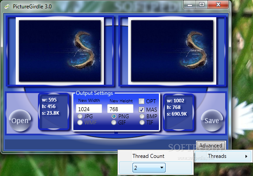Enable the OPT checkbox

point(141,101)
